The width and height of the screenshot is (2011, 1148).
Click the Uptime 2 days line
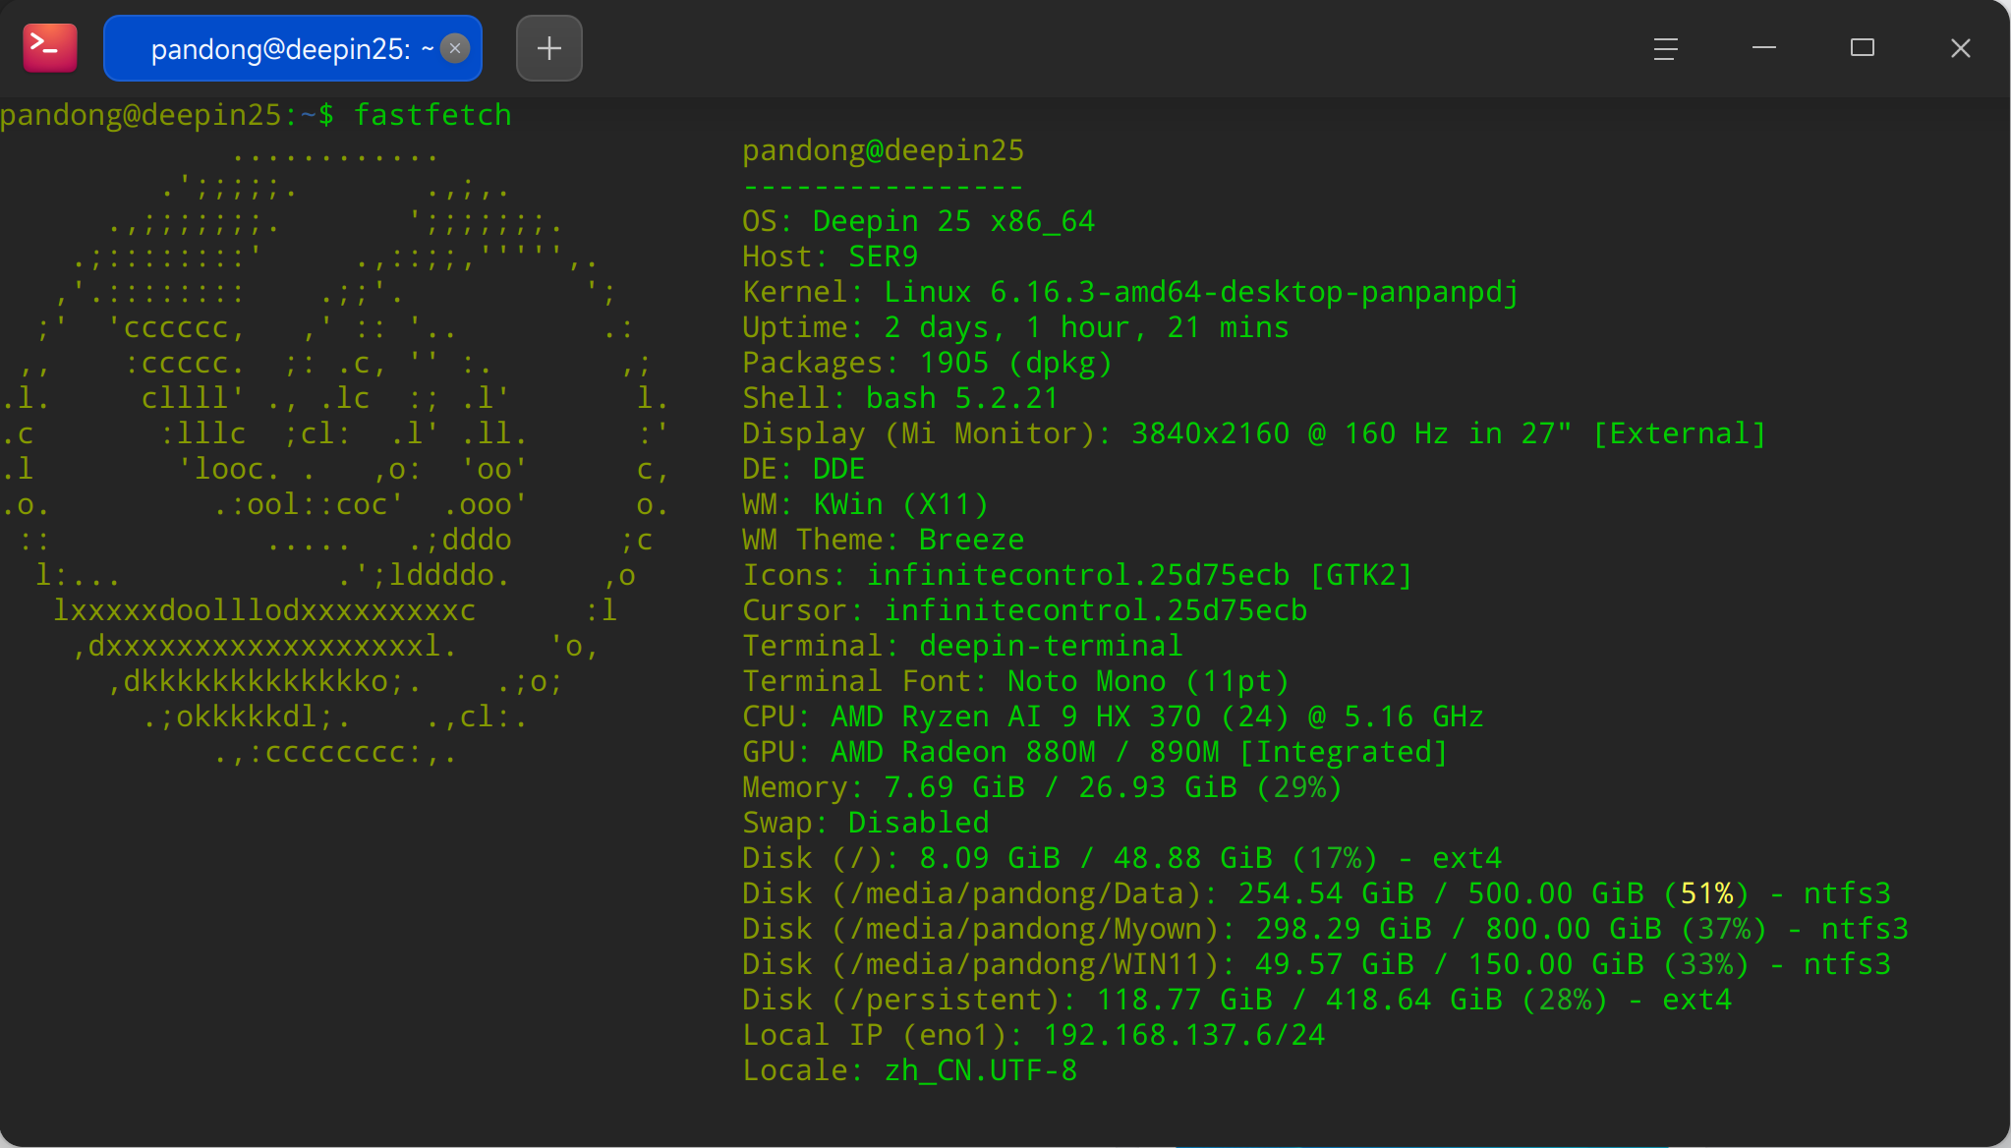click(1015, 327)
